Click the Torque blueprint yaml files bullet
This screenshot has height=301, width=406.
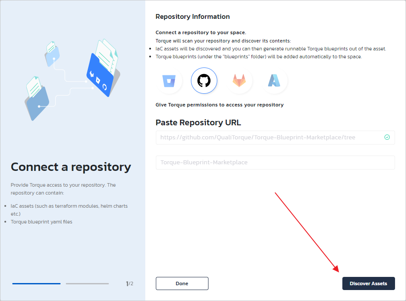point(42,222)
